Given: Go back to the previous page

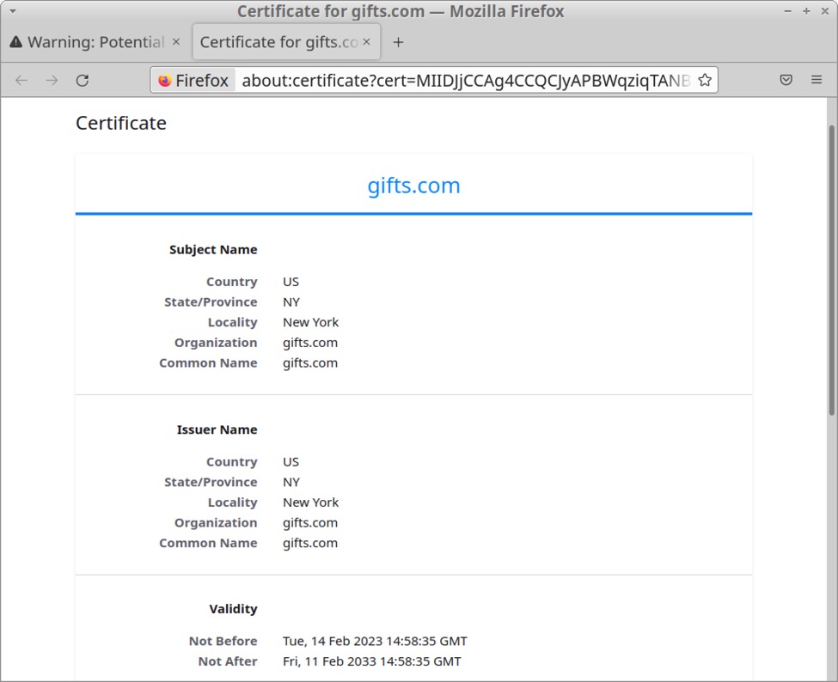Looking at the screenshot, I should click(x=21, y=80).
